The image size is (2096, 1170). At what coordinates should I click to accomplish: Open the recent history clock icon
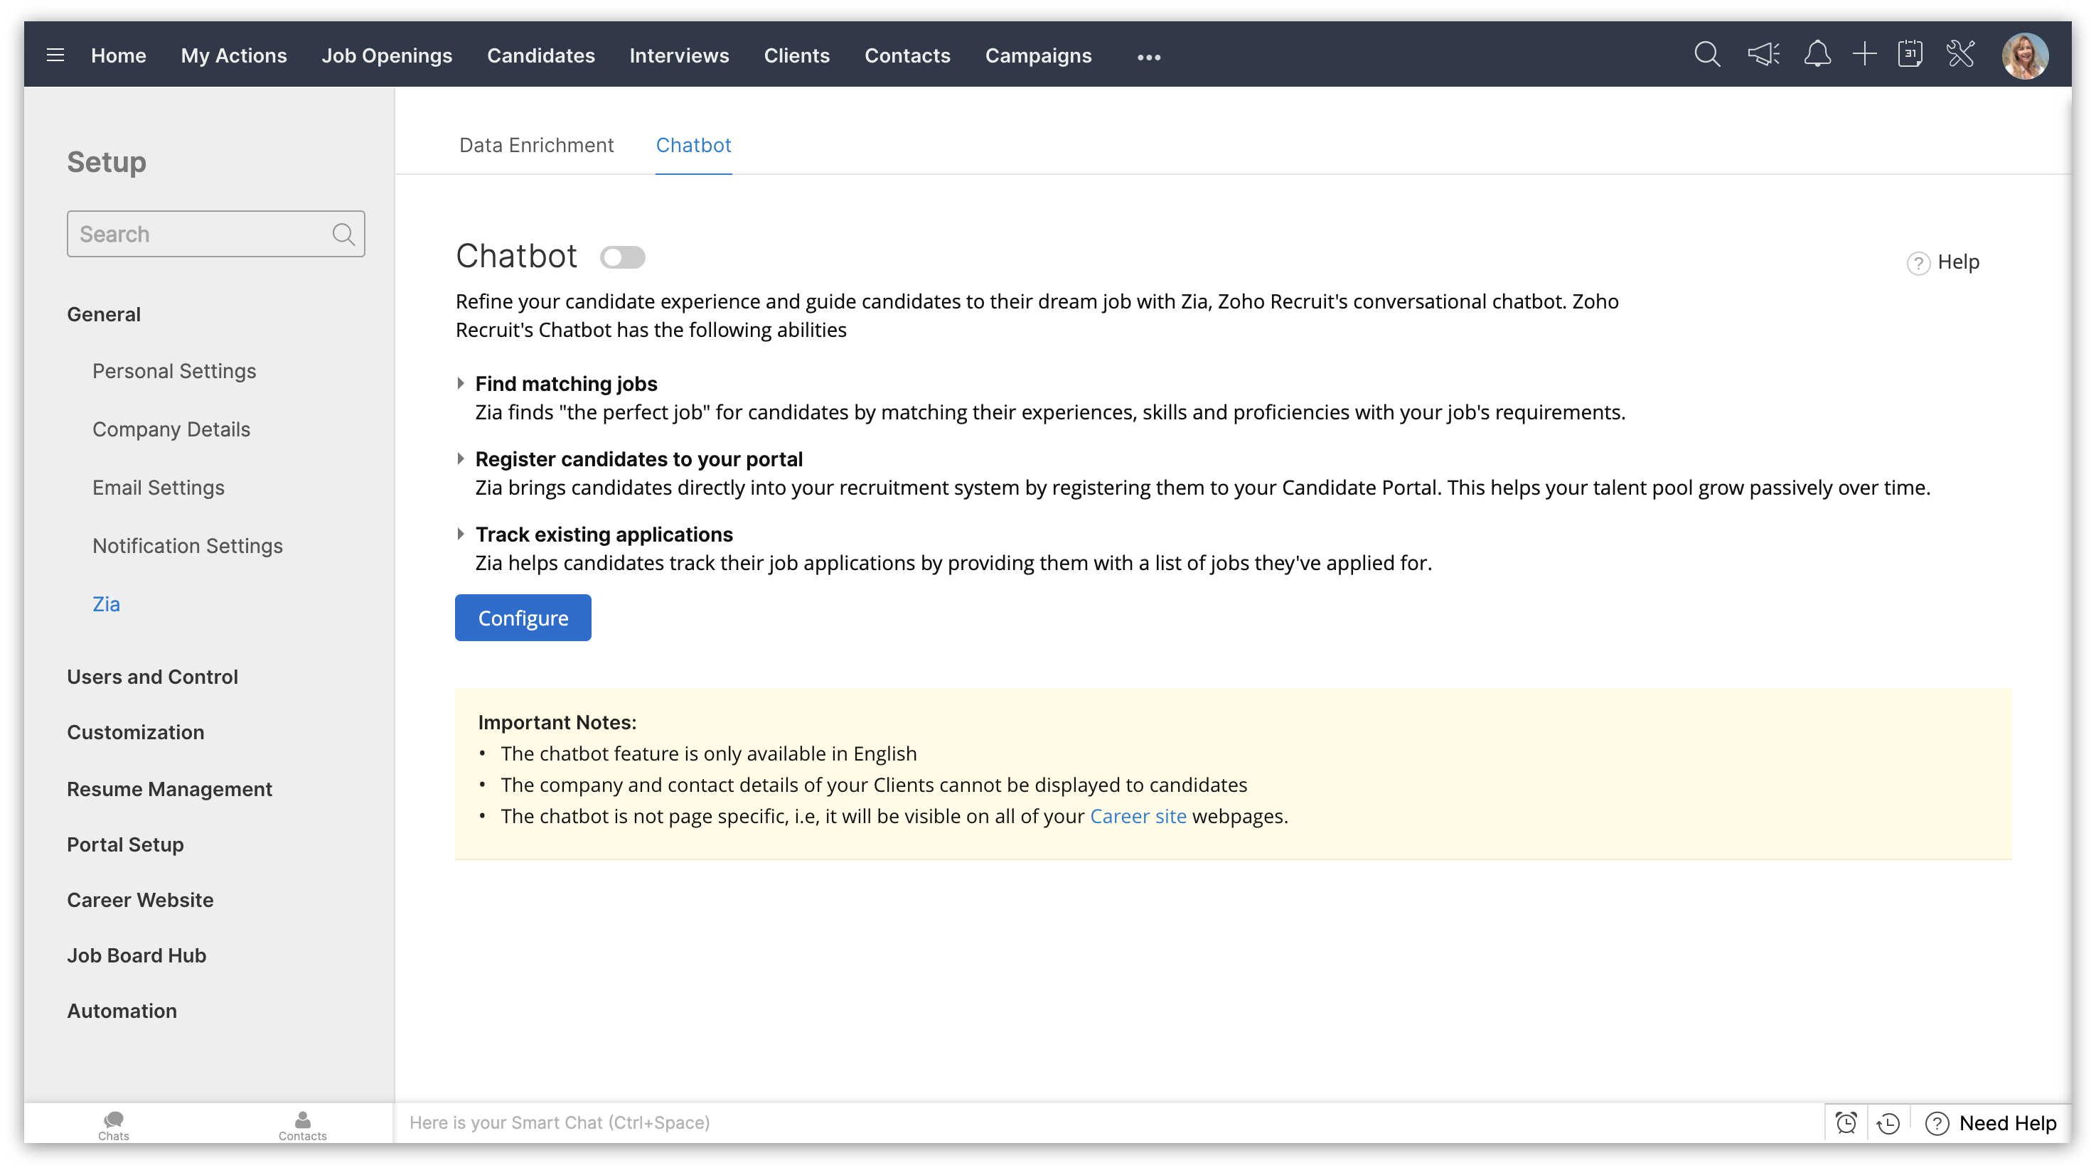(x=1888, y=1123)
